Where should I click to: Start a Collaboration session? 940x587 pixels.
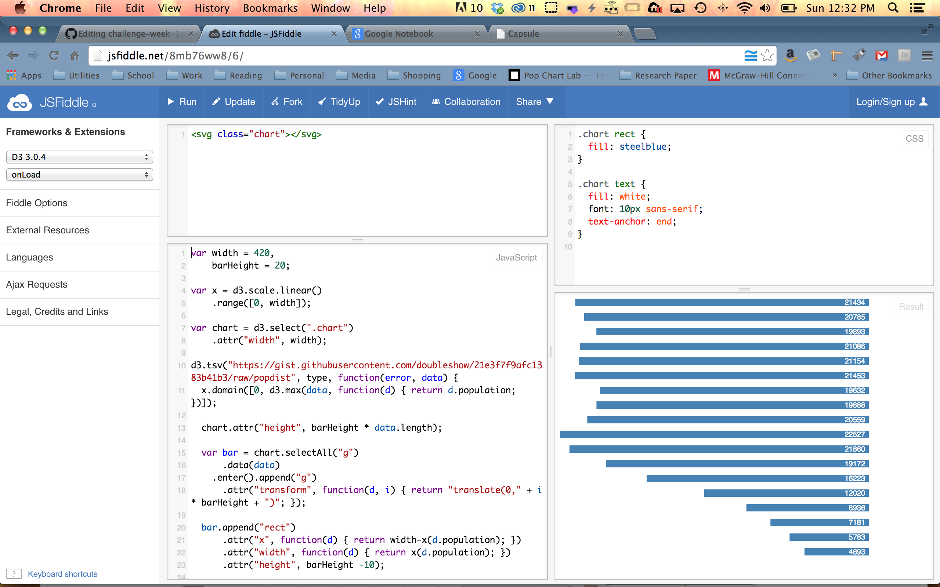pyautogui.click(x=466, y=102)
